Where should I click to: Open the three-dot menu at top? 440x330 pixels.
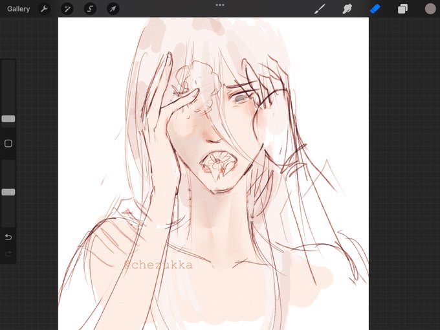click(x=220, y=5)
